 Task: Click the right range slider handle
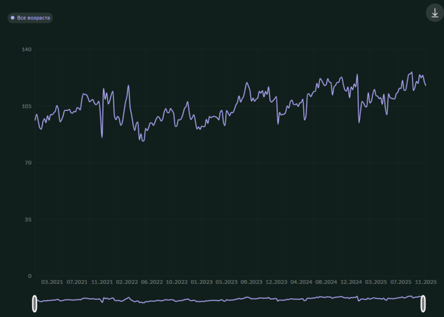(424, 304)
